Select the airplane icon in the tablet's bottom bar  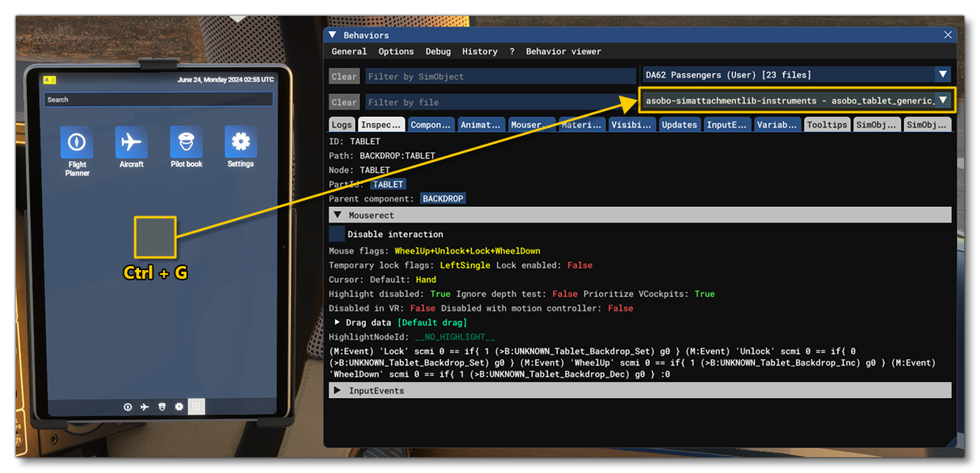(x=145, y=407)
